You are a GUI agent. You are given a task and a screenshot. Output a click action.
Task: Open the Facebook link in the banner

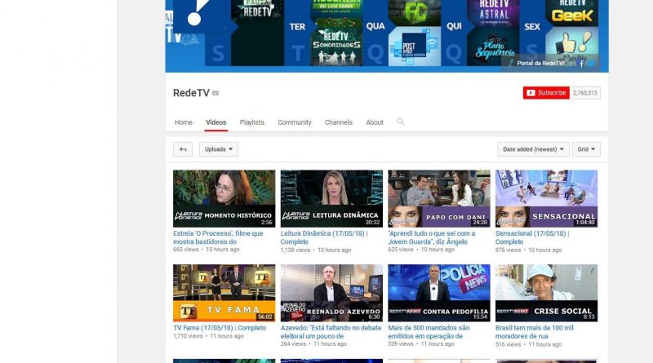(581, 64)
